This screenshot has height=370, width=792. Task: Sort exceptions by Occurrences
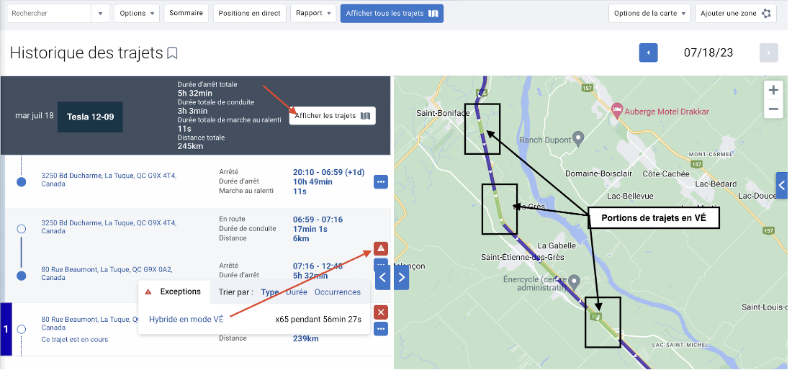[x=338, y=292]
